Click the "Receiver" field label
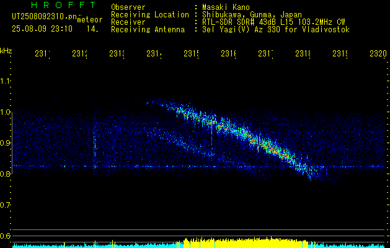Screen dimensions: 390x248 point(128,22)
